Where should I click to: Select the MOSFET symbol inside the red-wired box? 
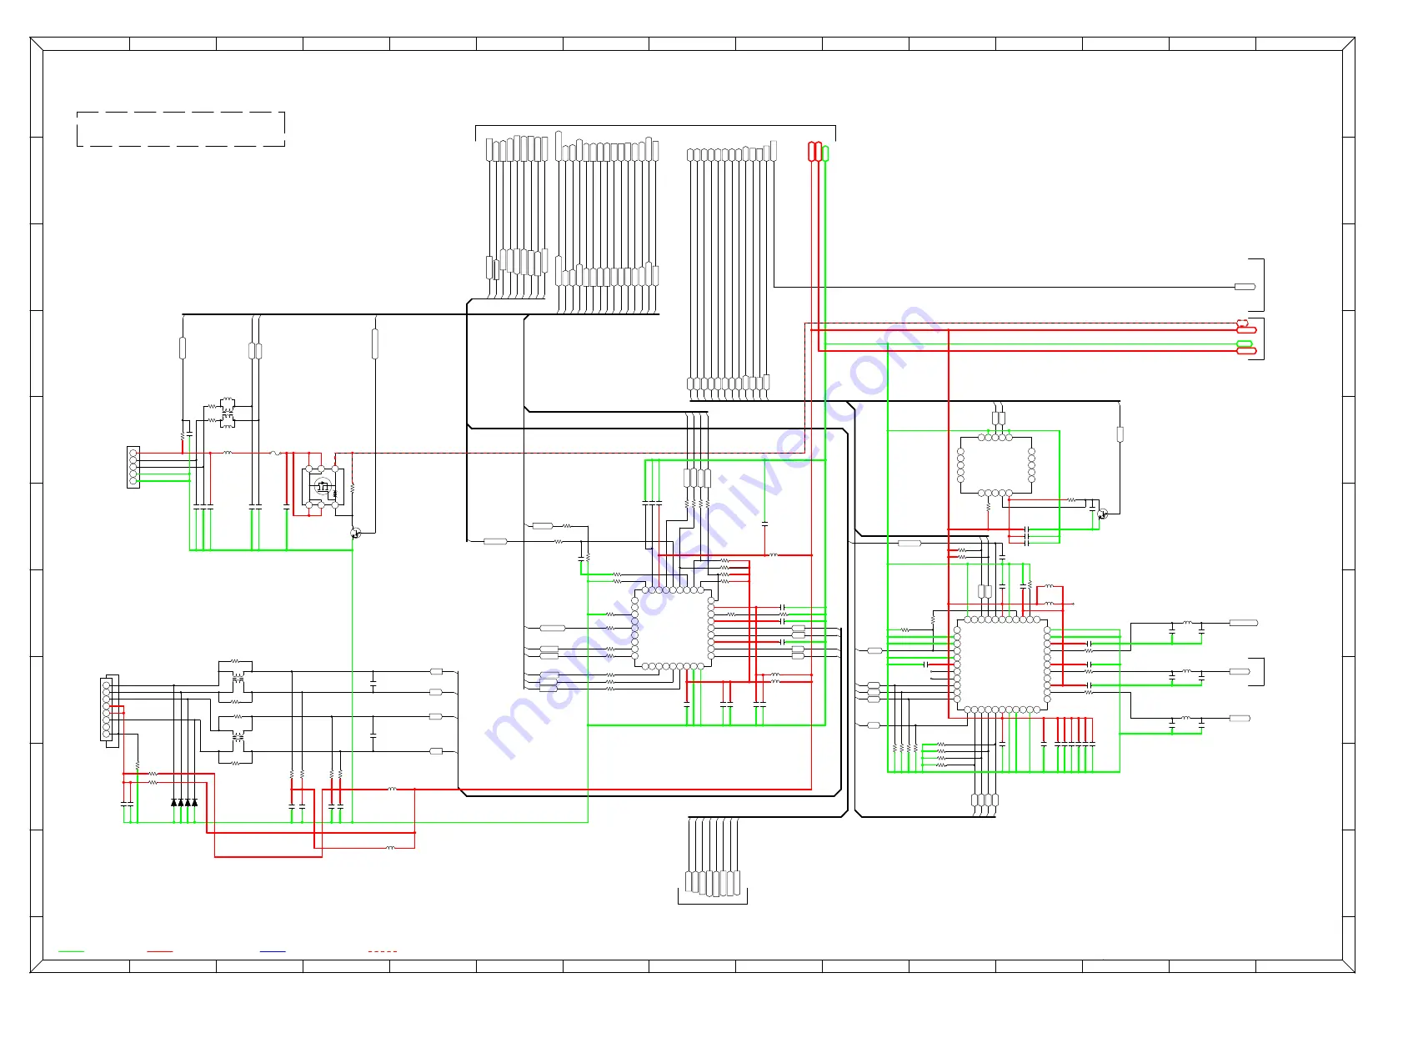click(323, 488)
